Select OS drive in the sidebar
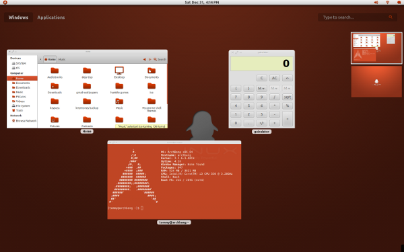Viewport: 404px width, 252px height. 18,68
